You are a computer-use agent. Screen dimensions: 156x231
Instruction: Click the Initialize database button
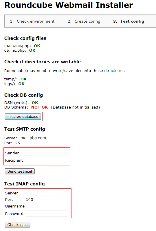(x=23, y=117)
